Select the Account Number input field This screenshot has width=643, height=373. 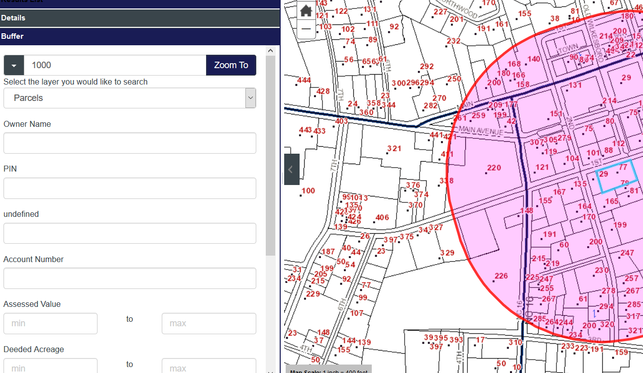pyautogui.click(x=130, y=279)
